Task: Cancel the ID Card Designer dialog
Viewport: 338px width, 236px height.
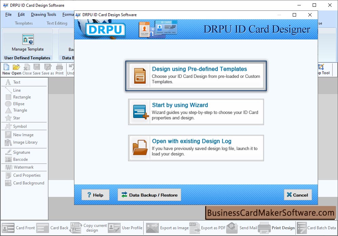Action: (x=298, y=195)
